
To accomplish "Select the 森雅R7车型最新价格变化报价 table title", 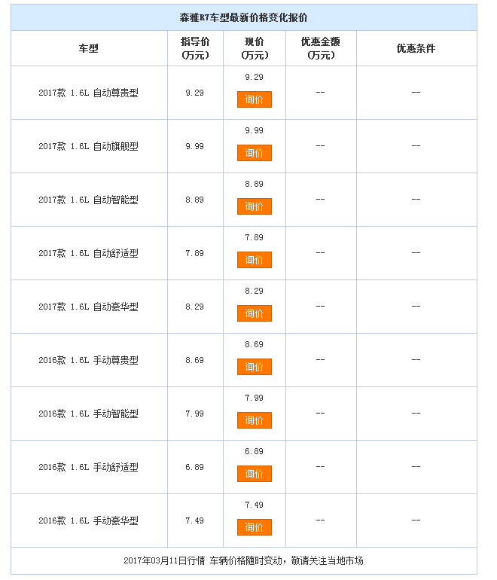I will click(244, 17).
